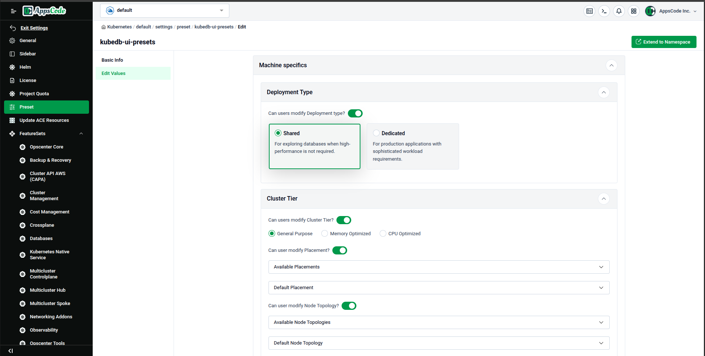
Task: Select the Memory Optimized radio button
Action: pyautogui.click(x=324, y=233)
